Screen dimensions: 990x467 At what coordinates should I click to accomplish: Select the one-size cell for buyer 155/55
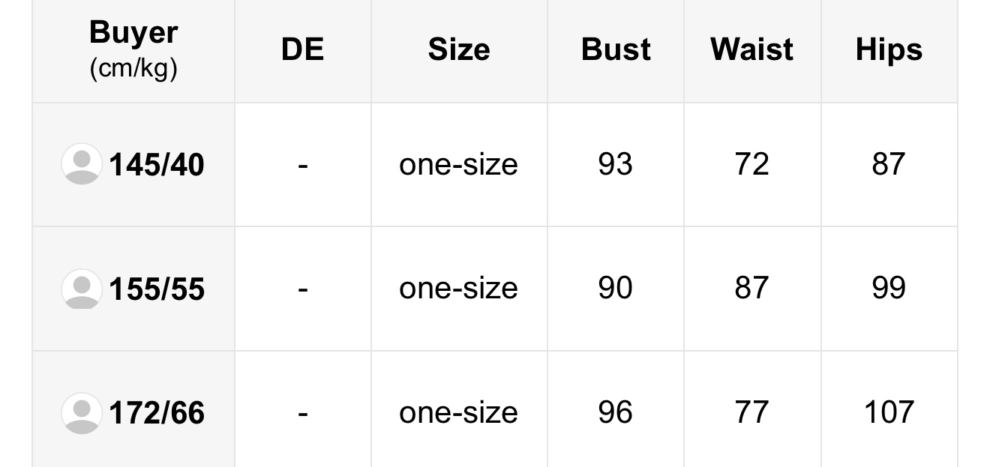coord(459,289)
